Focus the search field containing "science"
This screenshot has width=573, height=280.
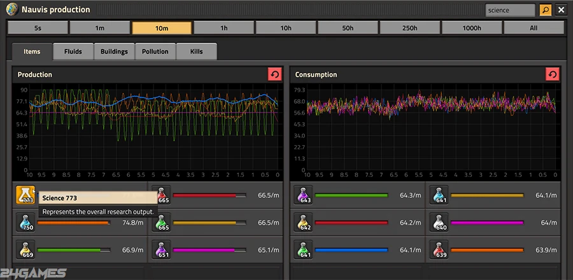pyautogui.click(x=510, y=10)
